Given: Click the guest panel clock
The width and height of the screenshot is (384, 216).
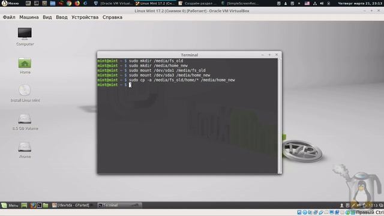Looking at the screenshot, I should tap(373, 205).
